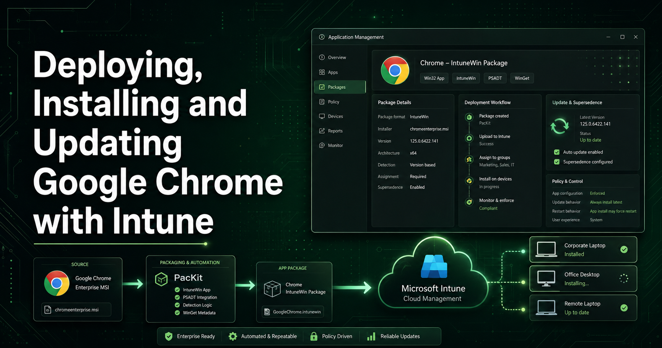Click the GoogleChrome.intunewin file chip

click(293, 312)
